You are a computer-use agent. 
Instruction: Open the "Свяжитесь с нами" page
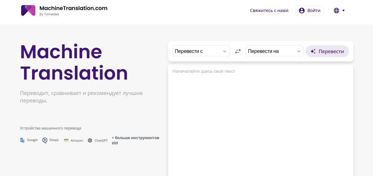269,11
